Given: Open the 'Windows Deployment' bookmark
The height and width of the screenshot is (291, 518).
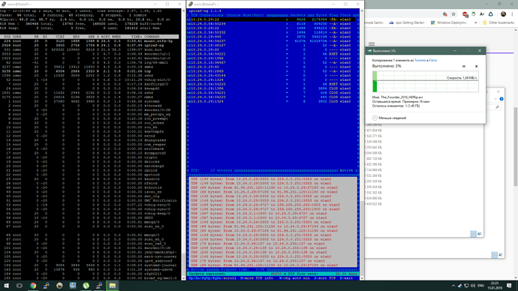Looking at the screenshot, I should [x=449, y=22].
